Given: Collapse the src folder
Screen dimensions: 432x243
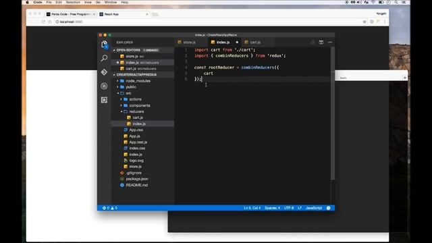Looking at the screenshot, I should click(142, 93).
